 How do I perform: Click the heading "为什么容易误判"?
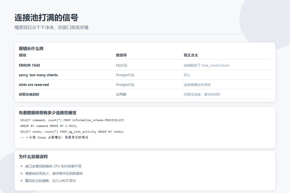click(x=33, y=157)
